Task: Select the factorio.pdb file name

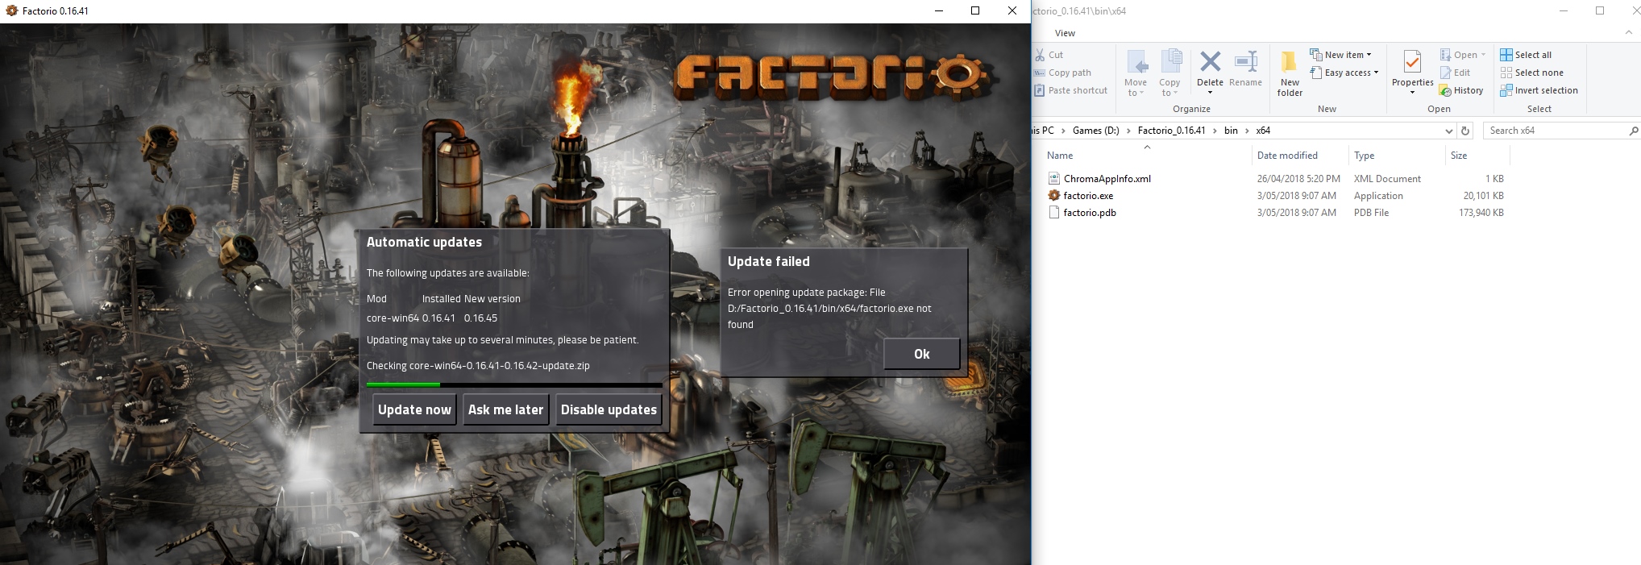Action: [x=1090, y=213]
